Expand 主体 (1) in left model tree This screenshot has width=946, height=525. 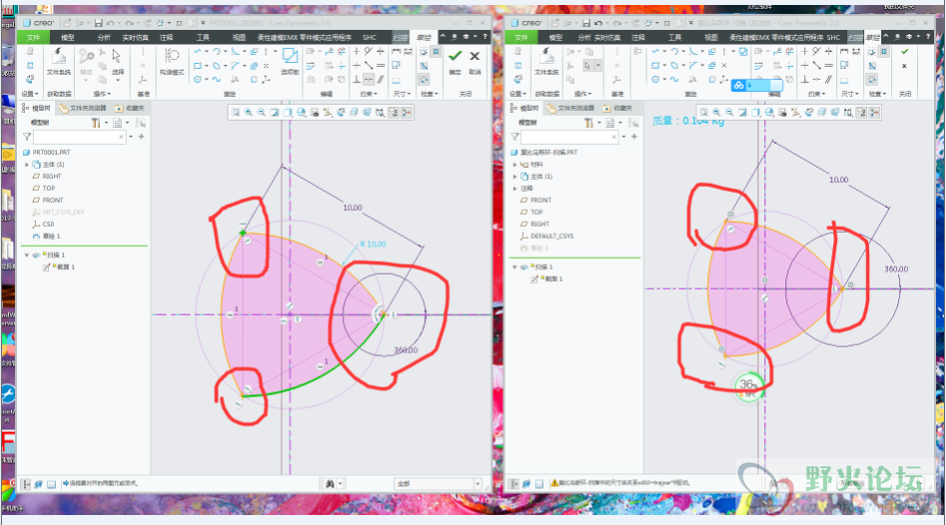(27, 164)
